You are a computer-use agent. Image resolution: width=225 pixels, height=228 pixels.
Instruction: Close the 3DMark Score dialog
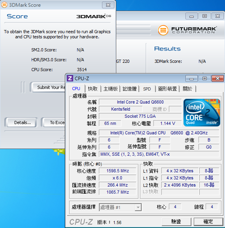click(x=108, y=5)
